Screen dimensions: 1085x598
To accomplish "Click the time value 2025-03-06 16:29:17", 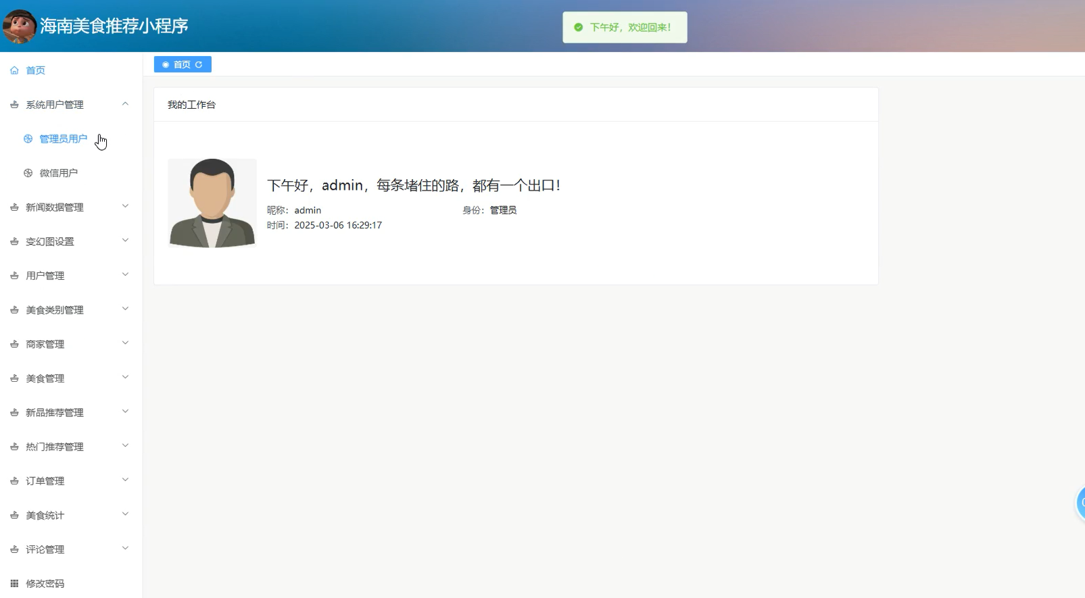I will click(x=338, y=226).
